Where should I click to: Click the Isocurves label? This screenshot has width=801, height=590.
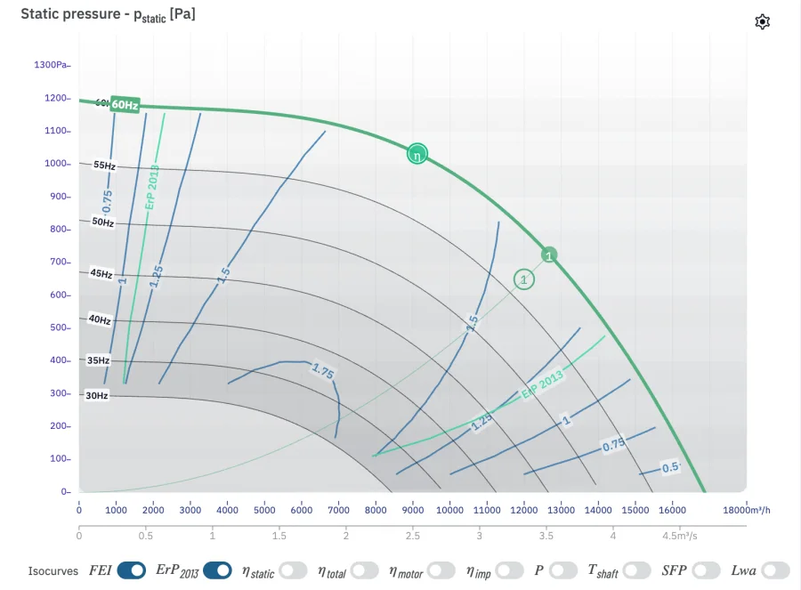[53, 571]
